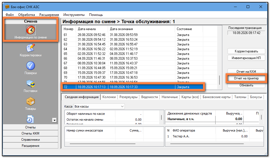Switch to the Наличные tab

click(169, 97)
